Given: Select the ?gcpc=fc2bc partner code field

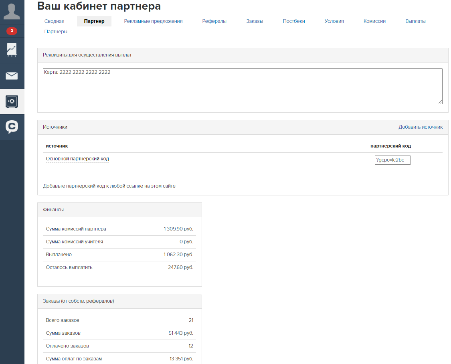Looking at the screenshot, I should (392, 160).
